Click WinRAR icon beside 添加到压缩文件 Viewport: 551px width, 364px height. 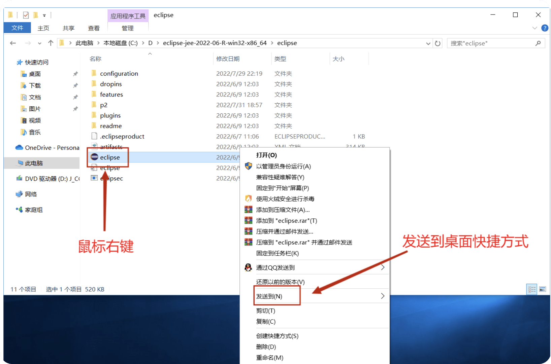[248, 210]
